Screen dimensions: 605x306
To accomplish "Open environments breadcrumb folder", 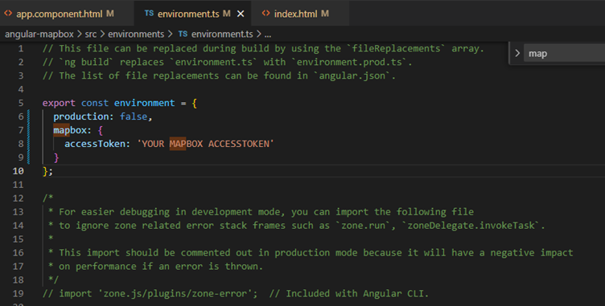I will [x=136, y=35].
